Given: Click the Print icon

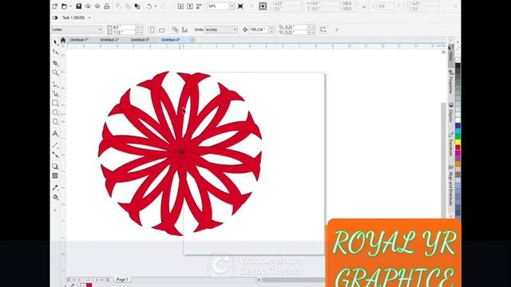Looking at the screenshot, I should pos(106,6).
